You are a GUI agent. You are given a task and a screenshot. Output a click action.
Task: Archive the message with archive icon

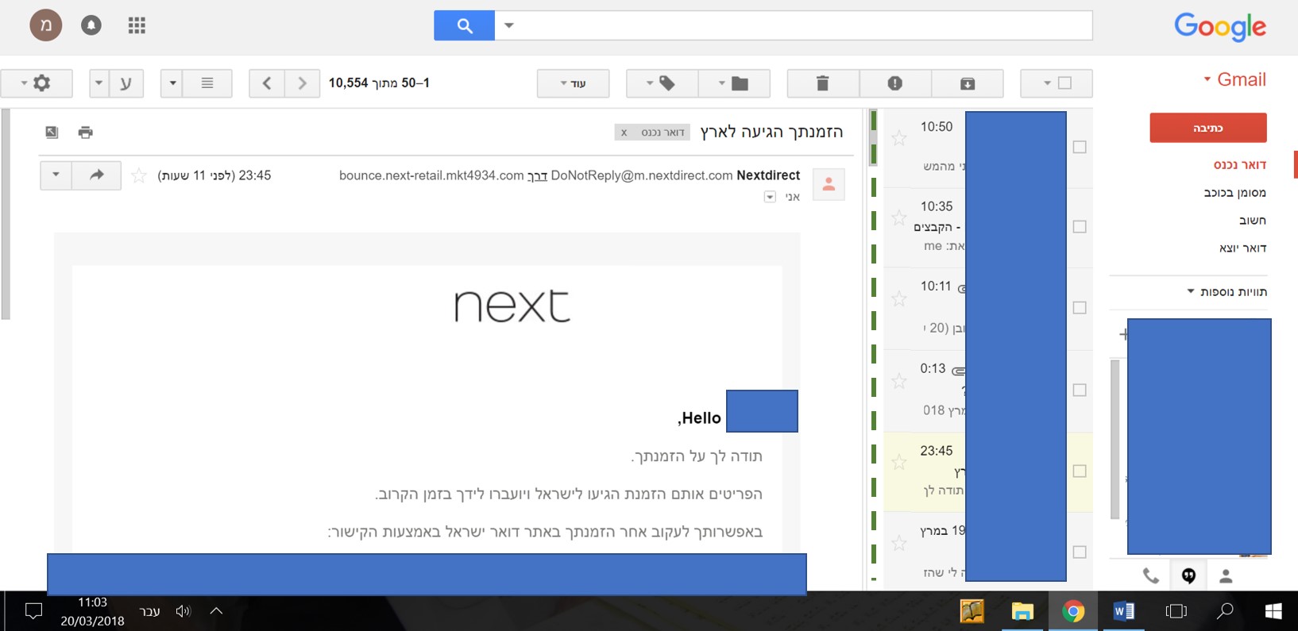click(968, 83)
